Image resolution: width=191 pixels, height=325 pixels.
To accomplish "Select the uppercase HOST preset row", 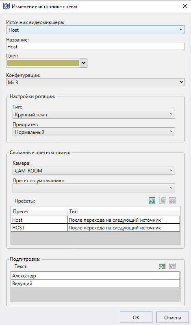I will click(95, 228).
